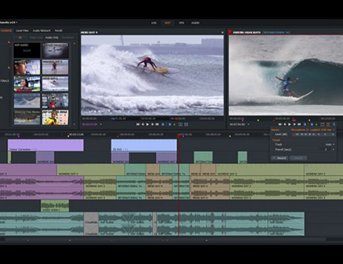The image size is (343, 264).
Task: Open the Audio Network tab
Action: coord(42,30)
